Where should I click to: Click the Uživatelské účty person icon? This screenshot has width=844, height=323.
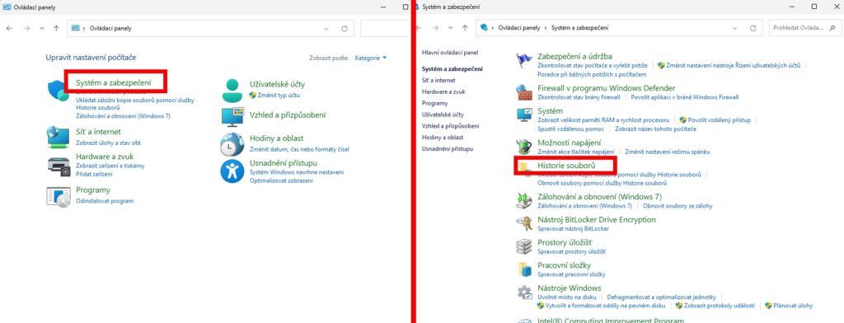click(x=232, y=91)
